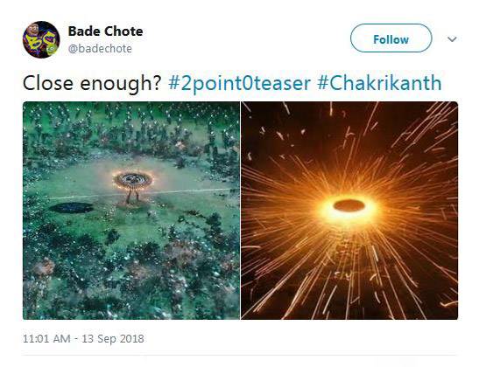Open the #Chakrikanth hashtag
Image resolution: width=486 pixels, height=367 pixels.
pos(379,83)
